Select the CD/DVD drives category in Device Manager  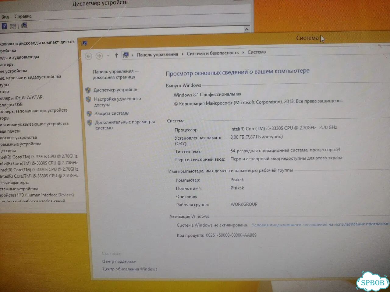(37, 43)
